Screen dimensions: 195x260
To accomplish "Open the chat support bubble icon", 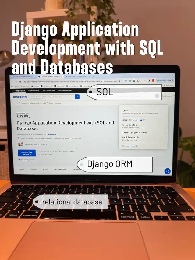I will point(167,171).
